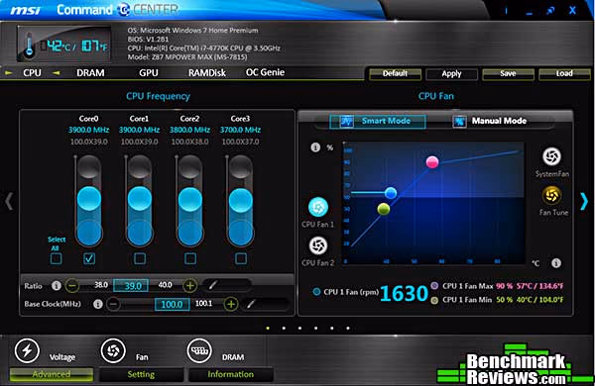Check the Core3 checkbox
Image resolution: width=595 pixels, height=386 pixels.
241,258
